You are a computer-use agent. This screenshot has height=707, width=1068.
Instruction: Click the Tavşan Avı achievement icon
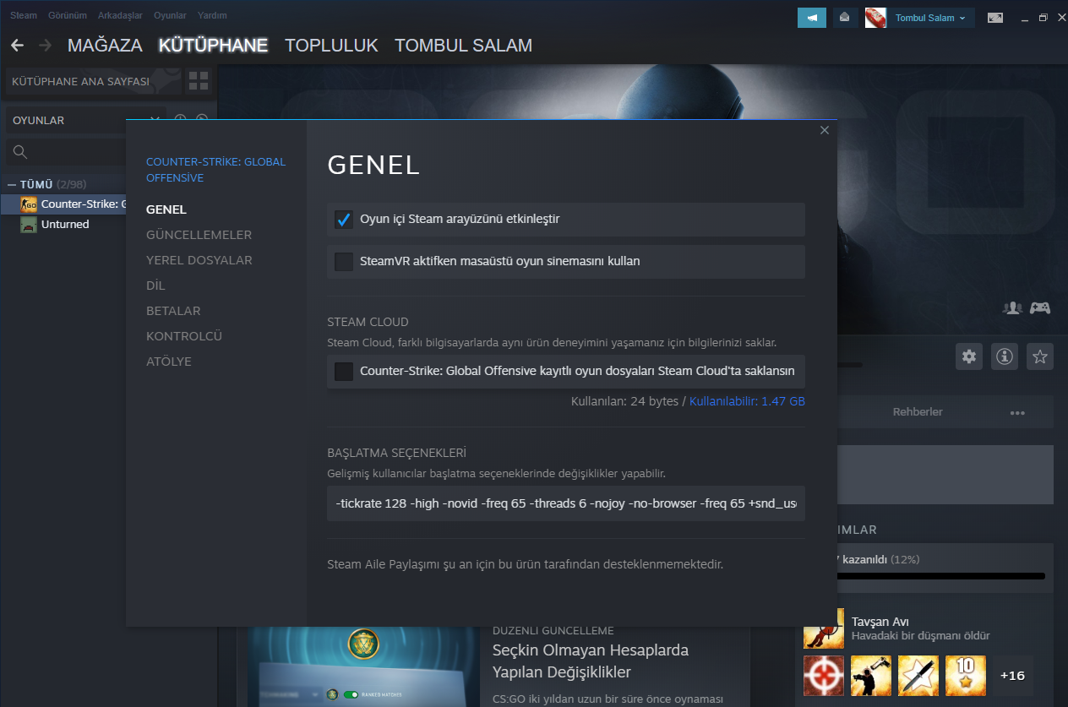[824, 628]
